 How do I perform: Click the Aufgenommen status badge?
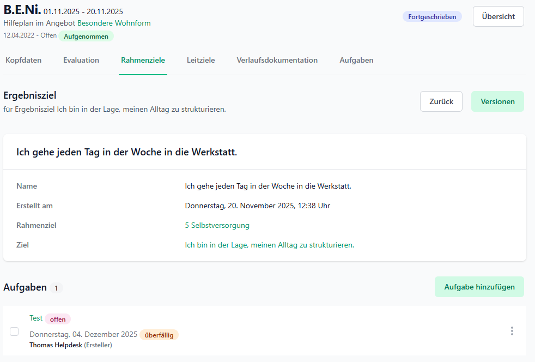(x=86, y=37)
